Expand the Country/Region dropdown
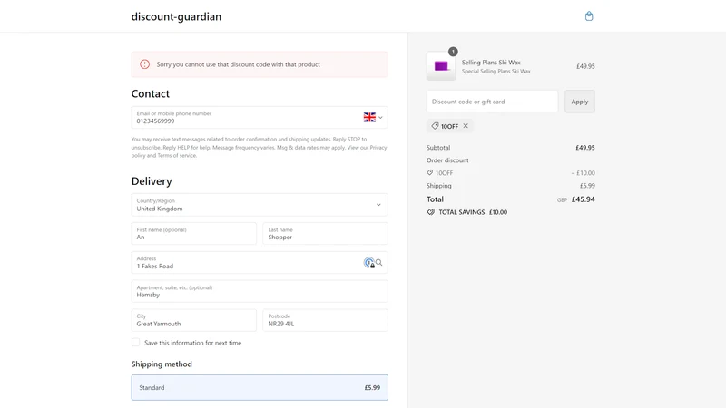Screen dimensions: 726x408 [260, 205]
